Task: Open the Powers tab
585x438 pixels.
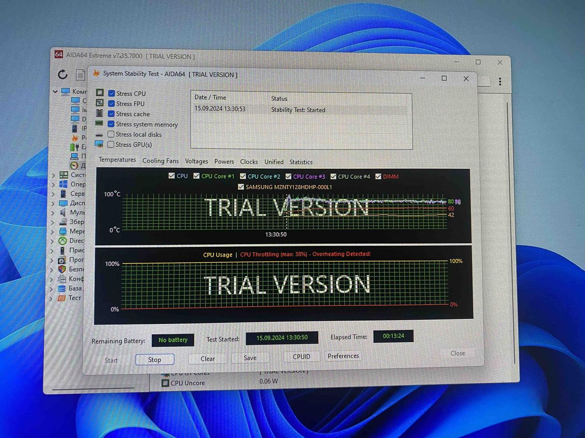Action: click(x=224, y=162)
